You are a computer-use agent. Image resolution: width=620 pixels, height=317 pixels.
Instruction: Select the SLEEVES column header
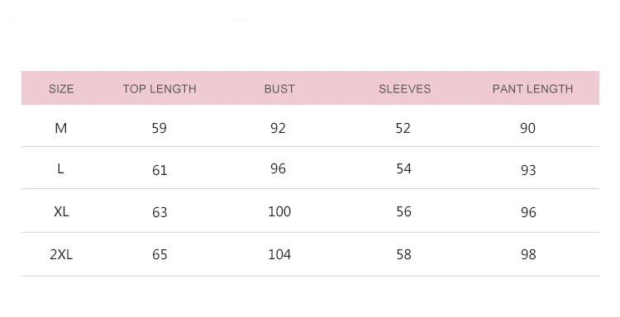click(x=404, y=89)
